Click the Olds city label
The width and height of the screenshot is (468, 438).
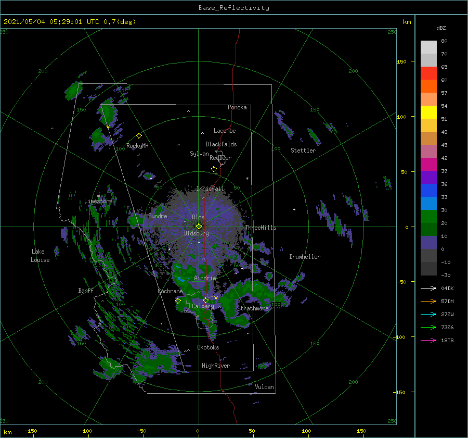click(x=198, y=217)
